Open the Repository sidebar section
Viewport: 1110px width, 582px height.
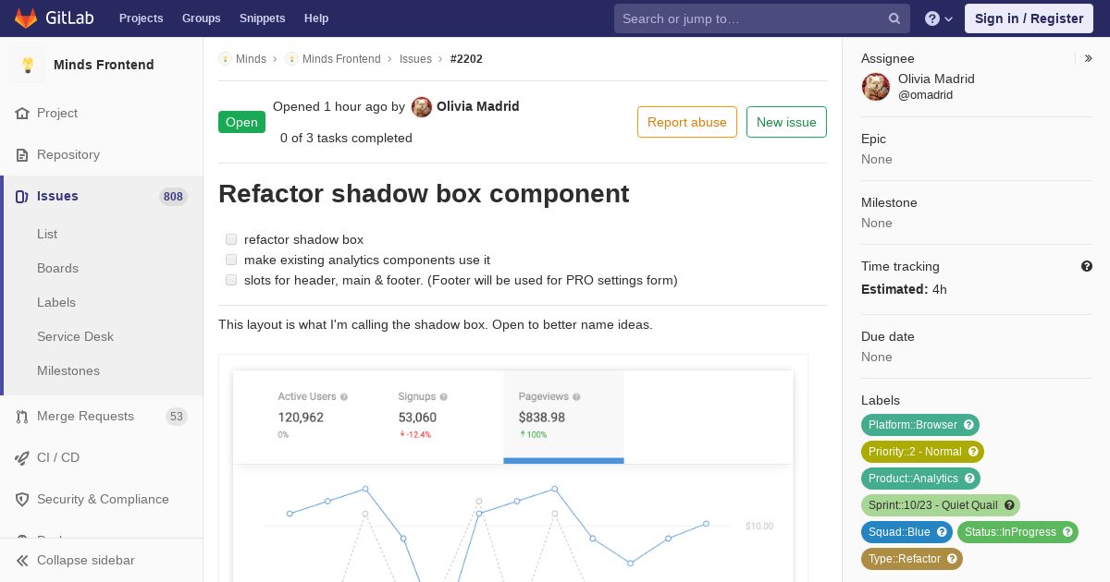(x=102, y=154)
